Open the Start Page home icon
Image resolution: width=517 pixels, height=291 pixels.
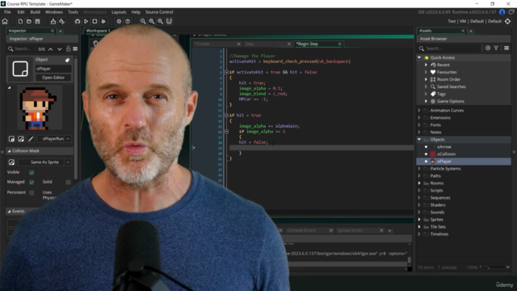click(5, 21)
